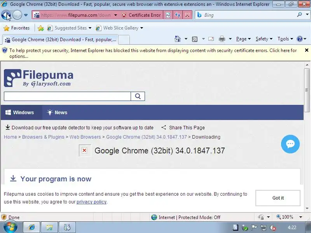Viewport: 311px width, 233px height.
Task: Click the address bar URL field
Action: 76,15
